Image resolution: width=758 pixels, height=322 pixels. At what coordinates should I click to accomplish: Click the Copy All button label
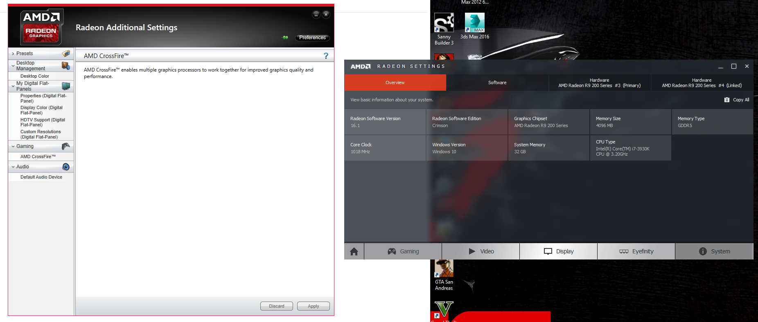click(741, 100)
